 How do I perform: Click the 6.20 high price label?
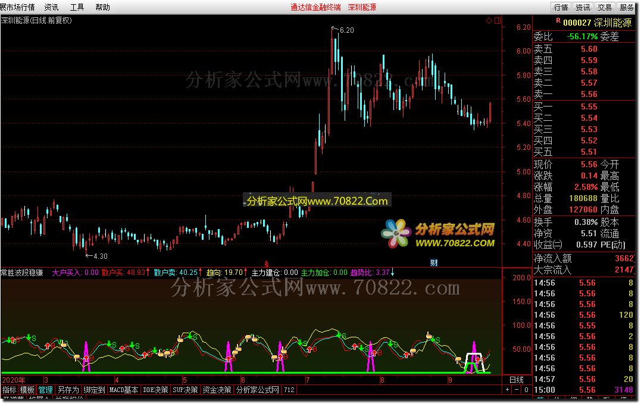click(x=346, y=30)
